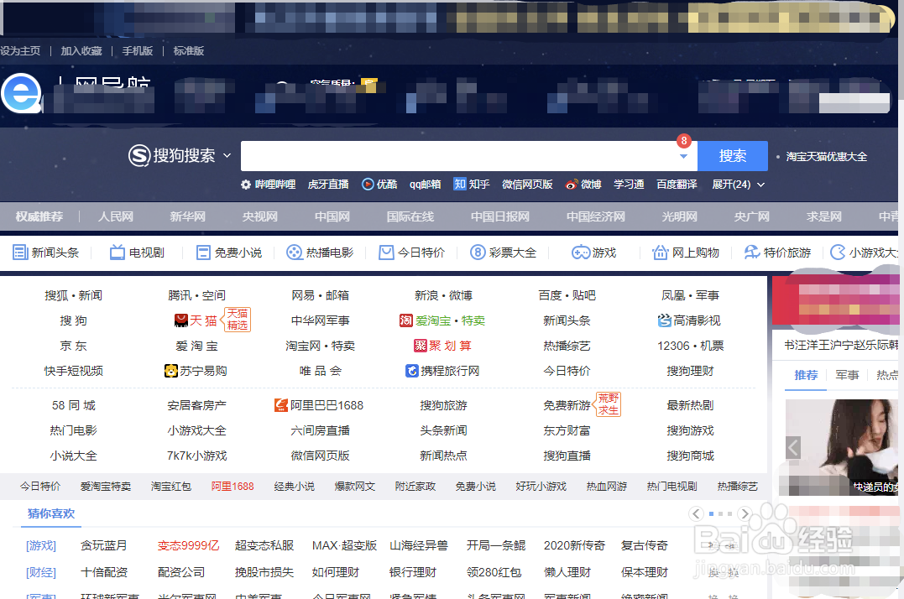Click the Sogou search engine logo

click(x=172, y=155)
